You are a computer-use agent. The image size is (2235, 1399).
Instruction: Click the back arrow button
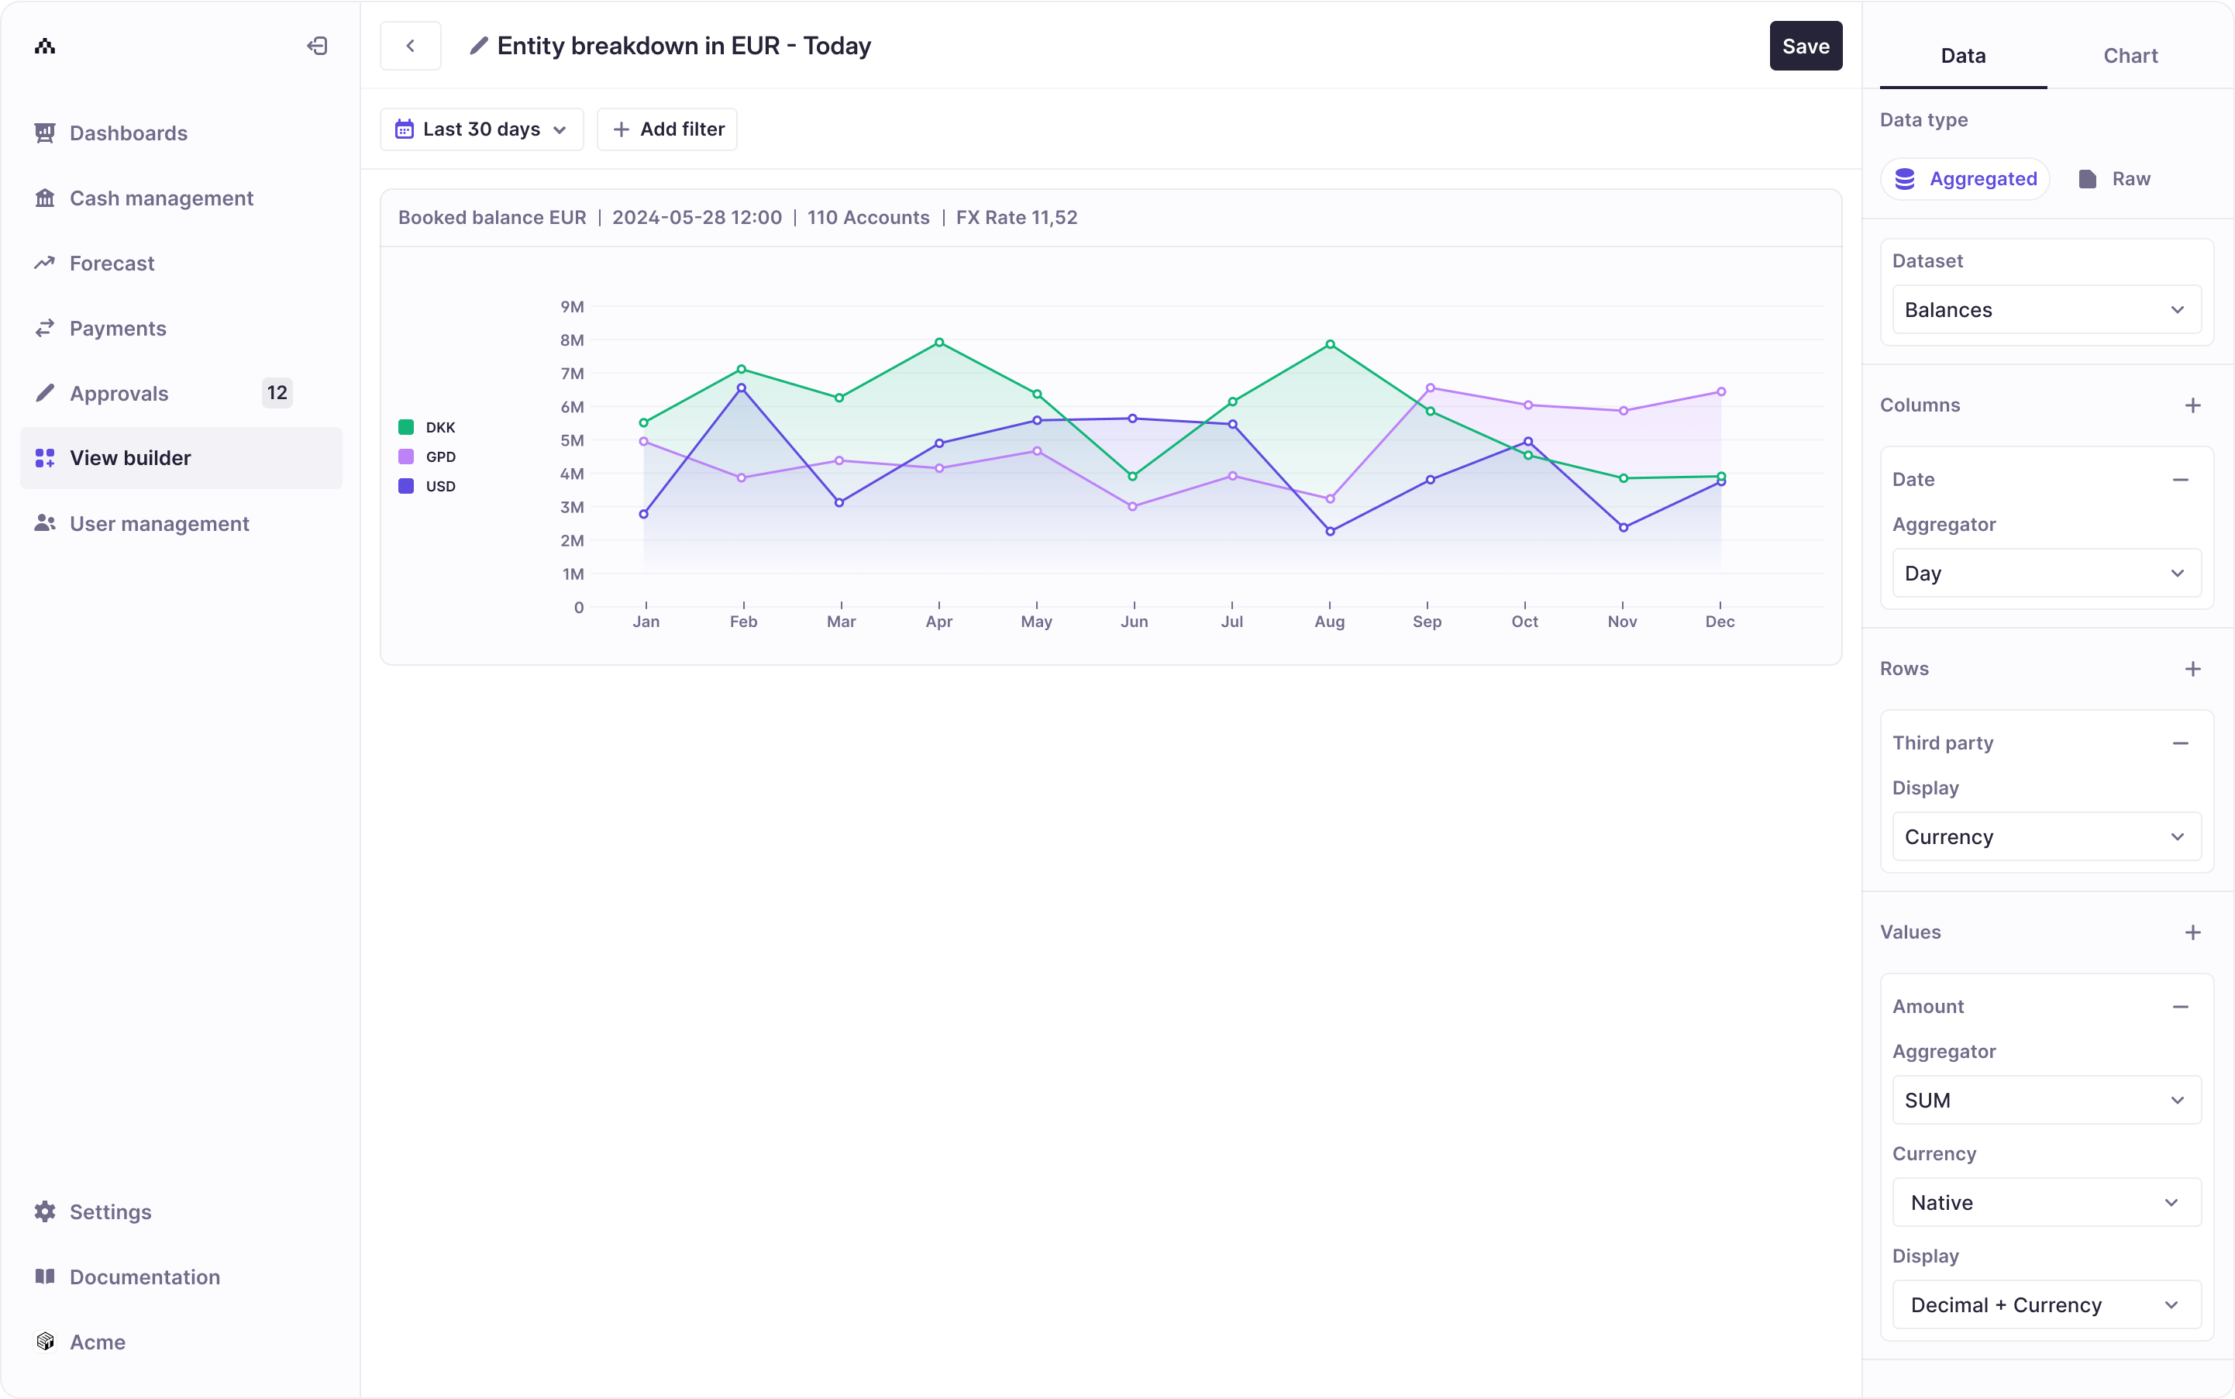coord(411,47)
